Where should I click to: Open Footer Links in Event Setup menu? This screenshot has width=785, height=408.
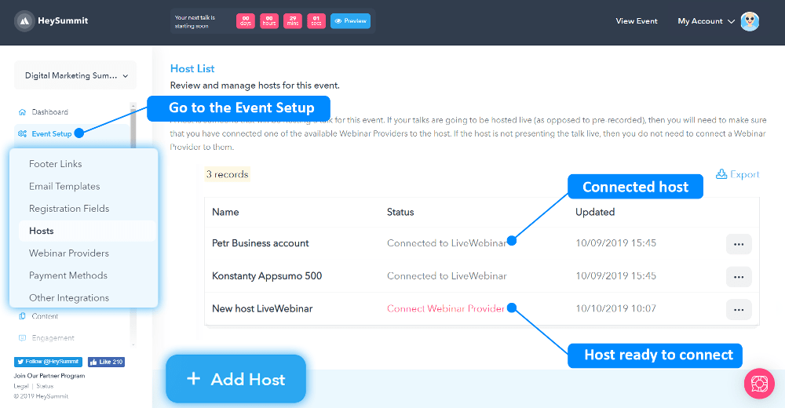(x=56, y=164)
